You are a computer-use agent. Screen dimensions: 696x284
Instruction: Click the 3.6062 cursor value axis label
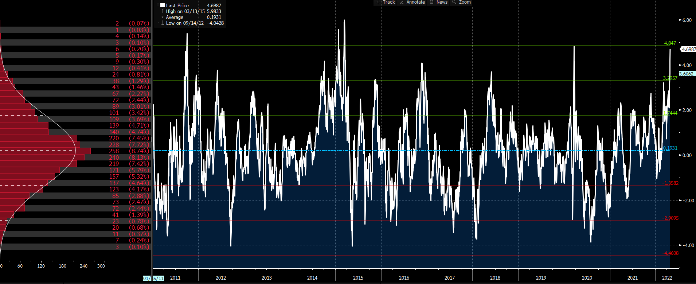point(687,74)
